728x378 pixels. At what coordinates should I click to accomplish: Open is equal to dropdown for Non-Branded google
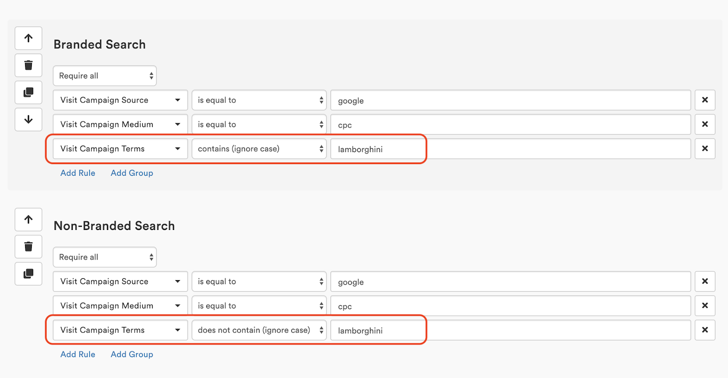tap(259, 281)
